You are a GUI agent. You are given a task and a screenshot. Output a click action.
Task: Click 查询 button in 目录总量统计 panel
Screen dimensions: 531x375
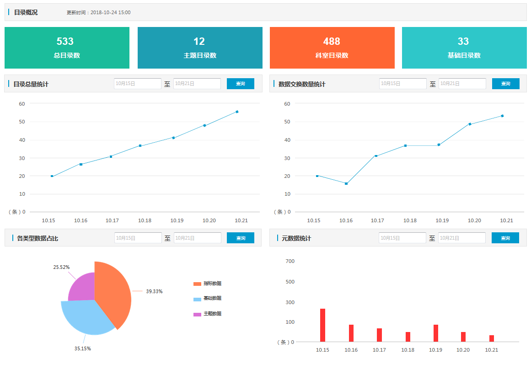(240, 84)
